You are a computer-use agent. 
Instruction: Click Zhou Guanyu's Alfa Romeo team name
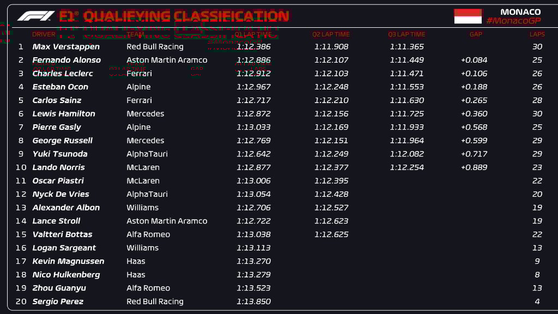[148, 288]
